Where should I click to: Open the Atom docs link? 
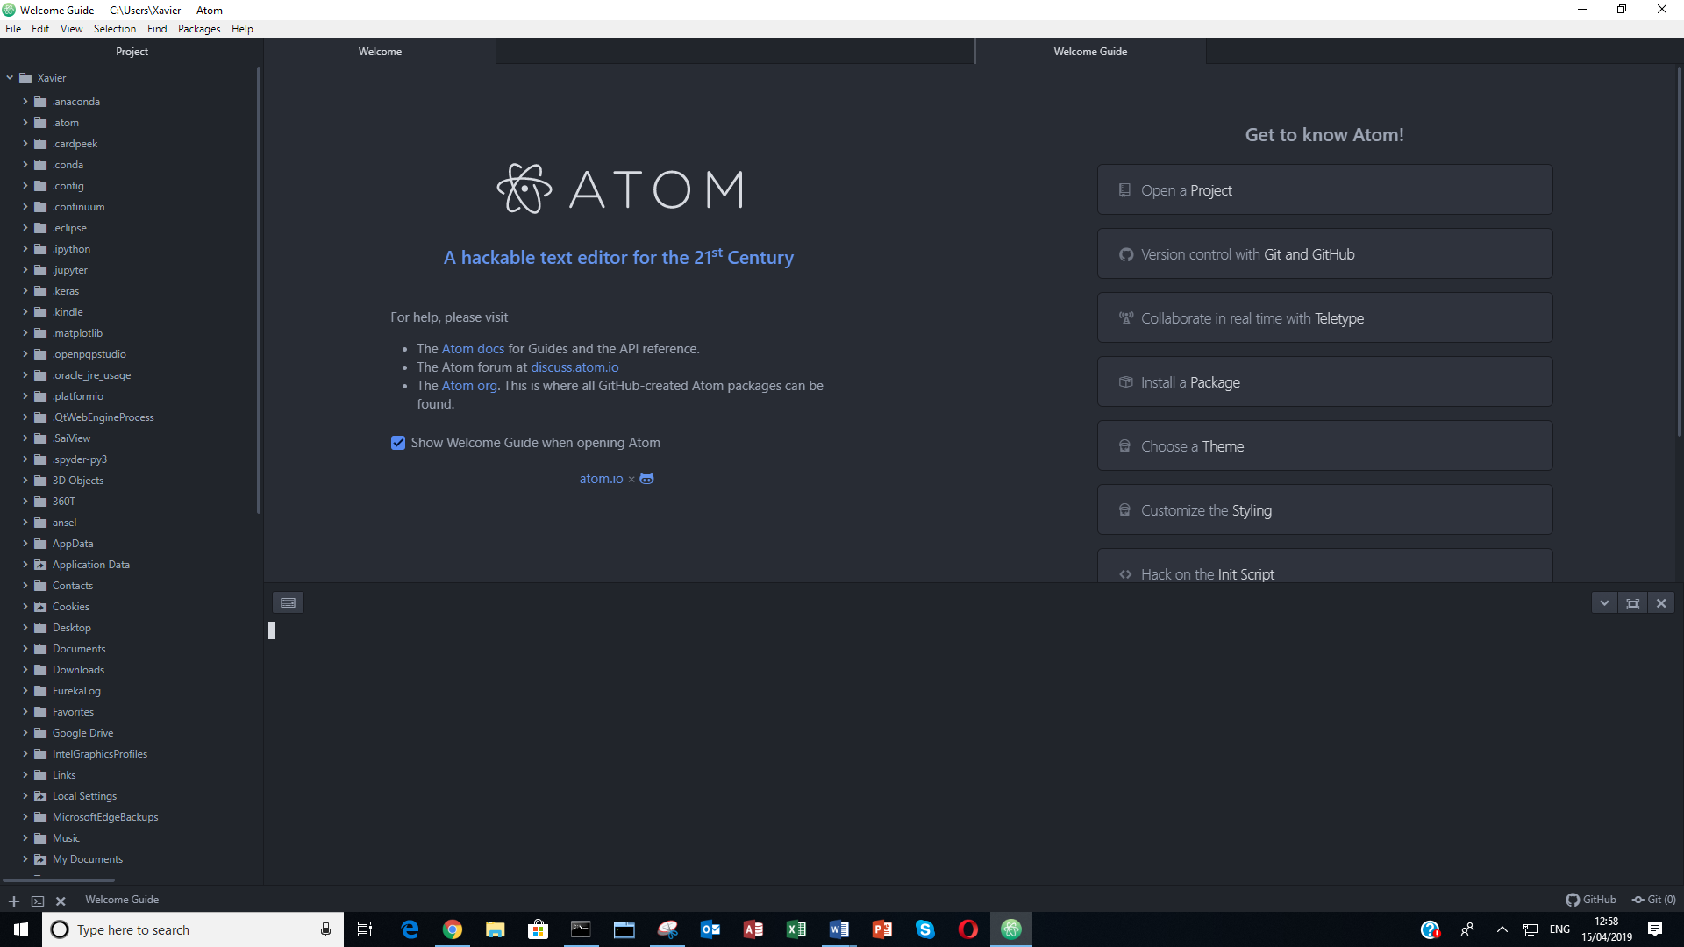coord(474,348)
